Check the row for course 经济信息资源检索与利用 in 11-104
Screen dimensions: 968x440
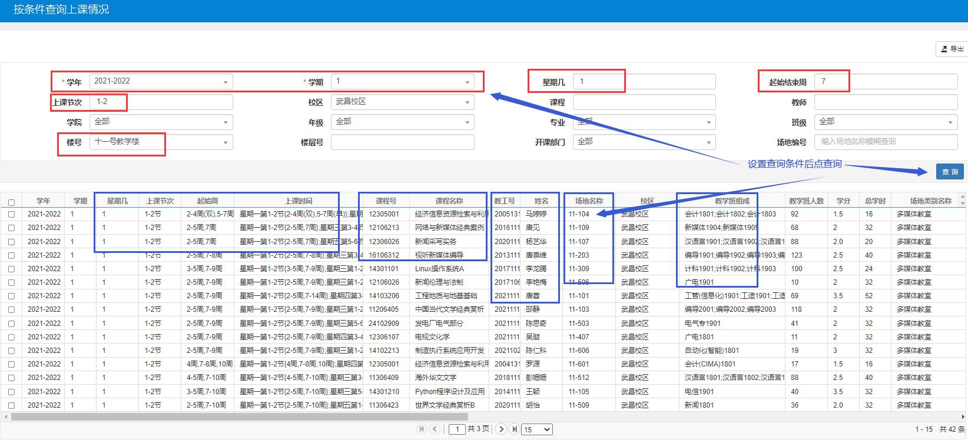[x=11, y=215]
